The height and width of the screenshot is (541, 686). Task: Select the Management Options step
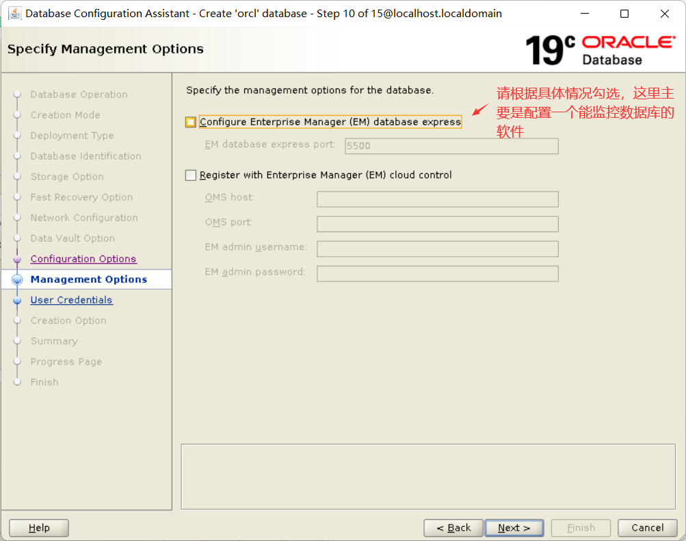89,279
